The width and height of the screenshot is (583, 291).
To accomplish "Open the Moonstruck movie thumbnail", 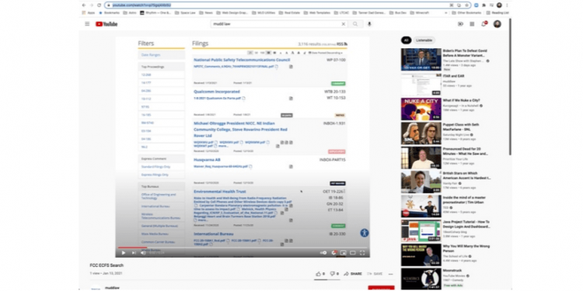I will pos(421,279).
